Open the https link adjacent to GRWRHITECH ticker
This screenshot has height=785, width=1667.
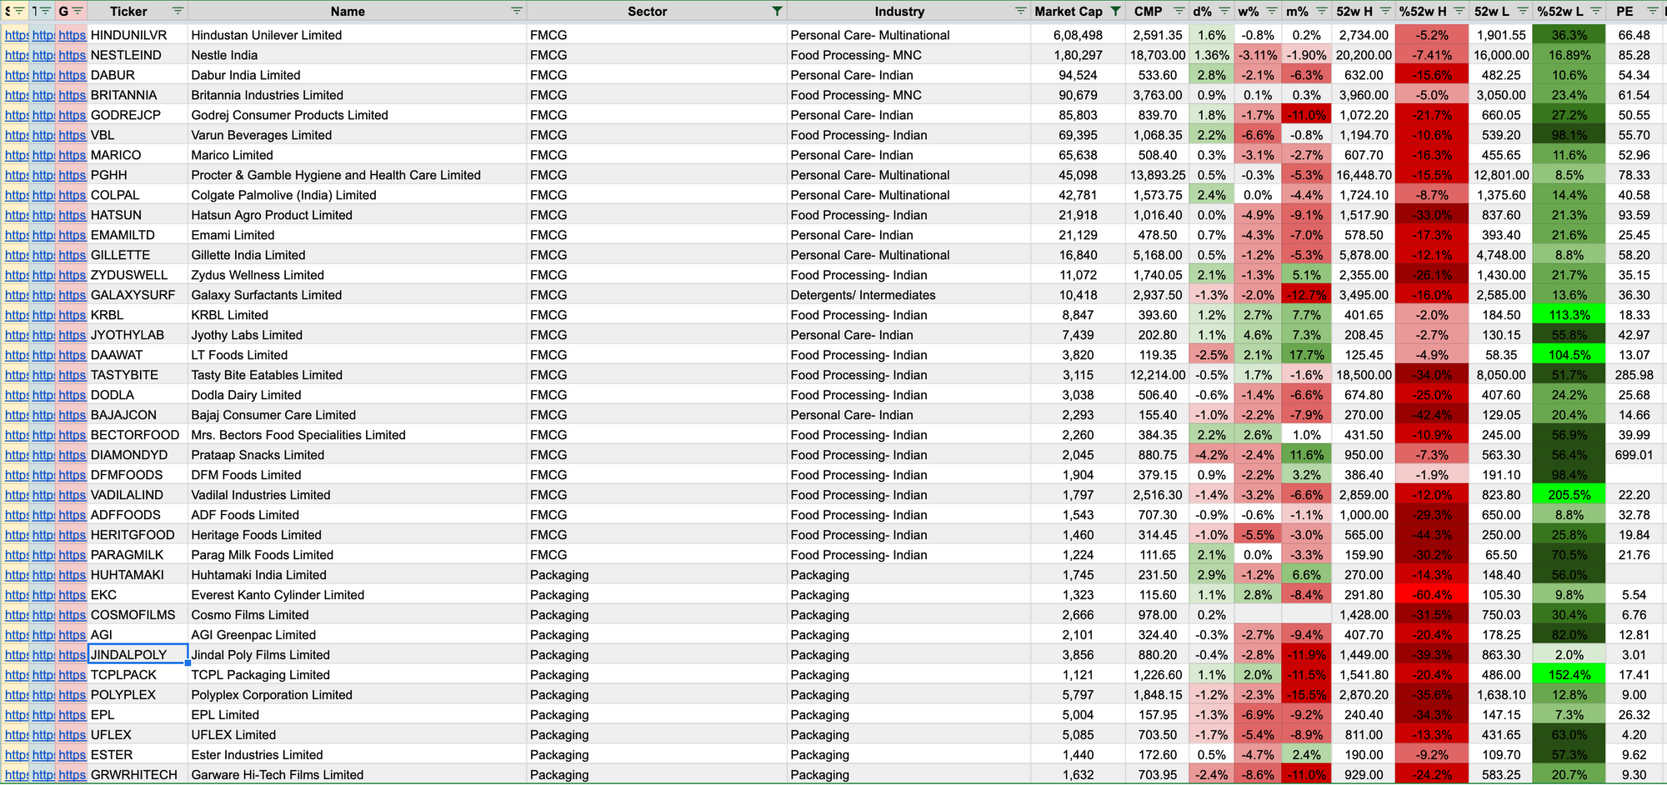(x=72, y=775)
